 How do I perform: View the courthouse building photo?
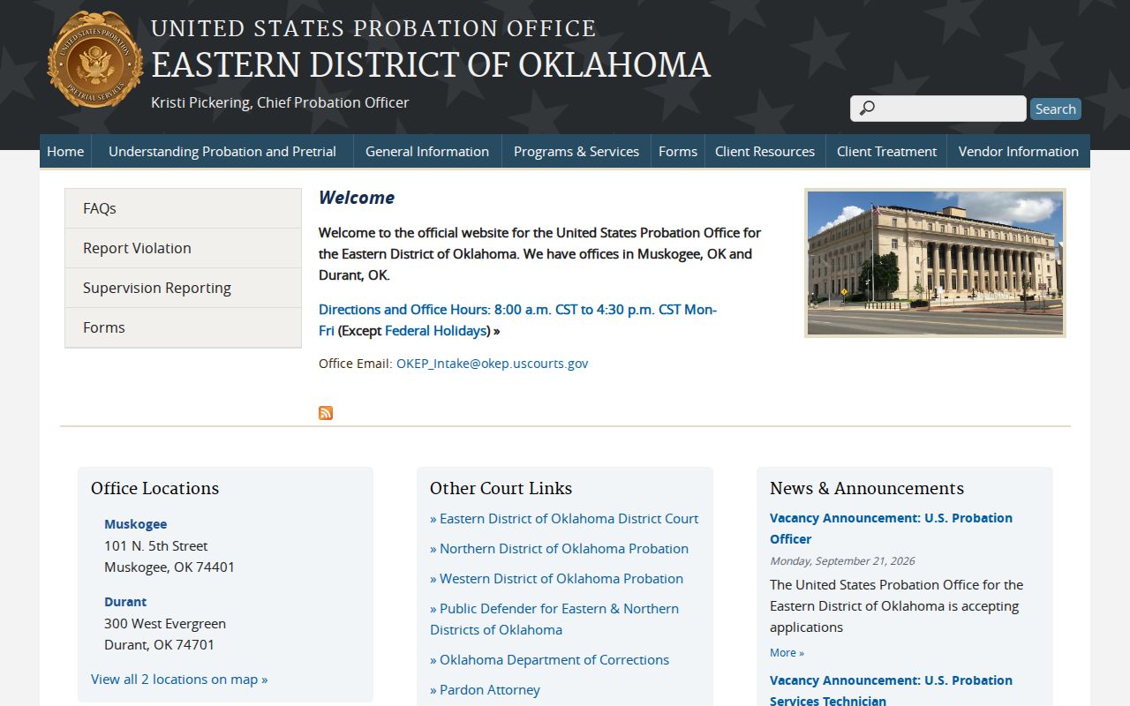[935, 263]
